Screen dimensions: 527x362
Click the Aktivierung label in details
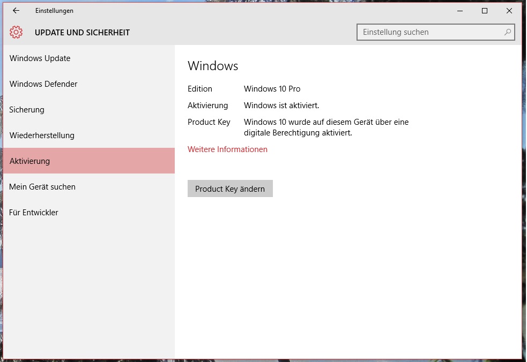pyautogui.click(x=207, y=105)
